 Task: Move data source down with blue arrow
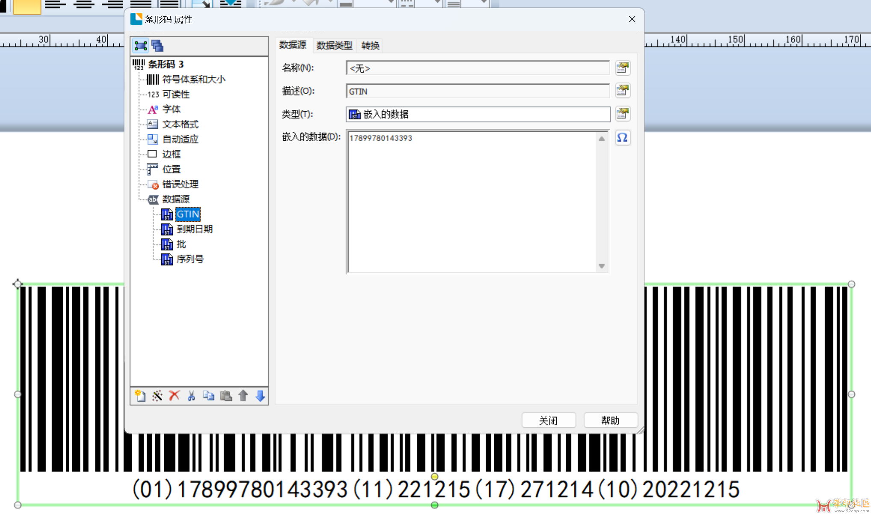pyautogui.click(x=260, y=396)
